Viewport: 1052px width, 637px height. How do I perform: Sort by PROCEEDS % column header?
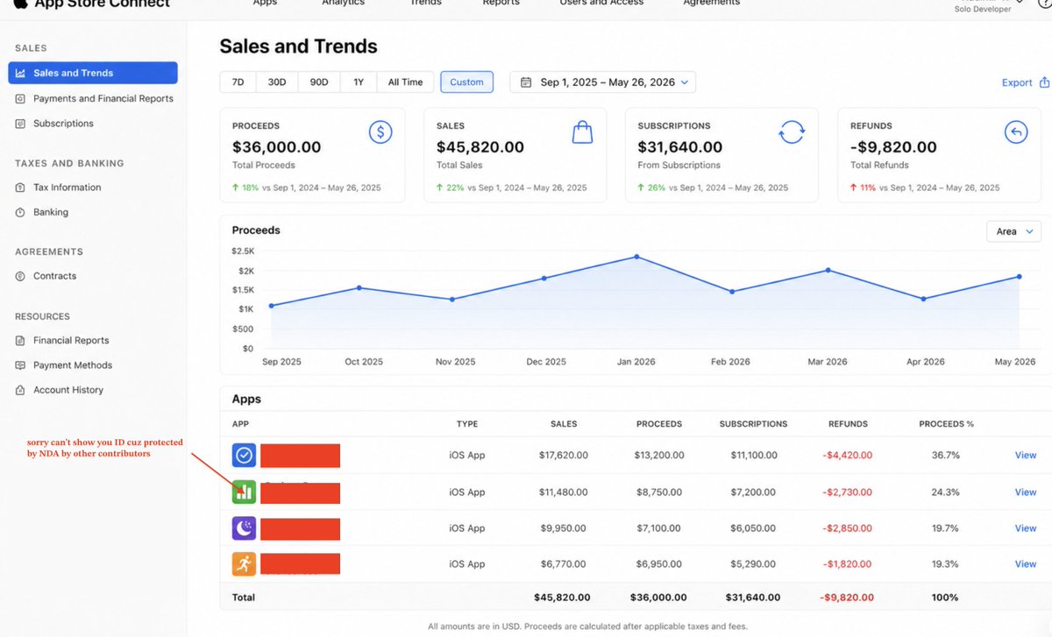[x=946, y=424]
